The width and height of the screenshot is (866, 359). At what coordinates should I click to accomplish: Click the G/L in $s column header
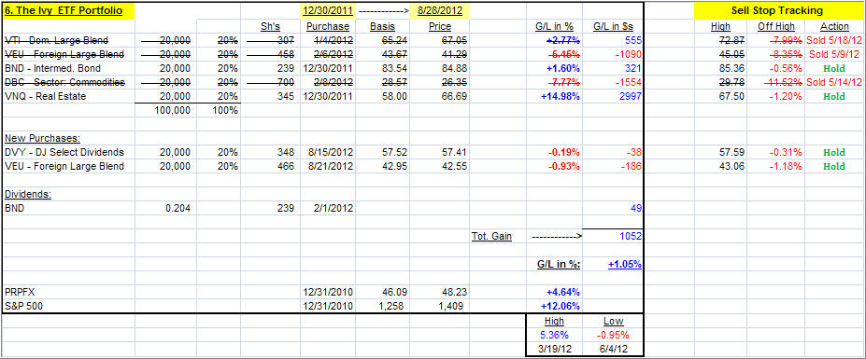point(613,26)
